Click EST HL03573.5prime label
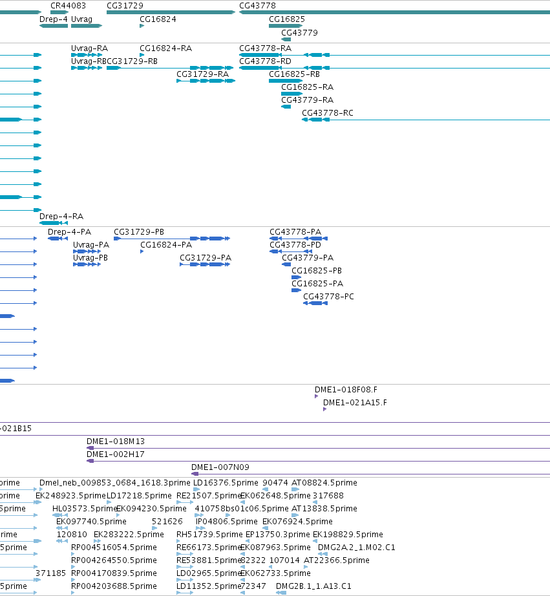The height and width of the screenshot is (596, 550). (x=85, y=509)
